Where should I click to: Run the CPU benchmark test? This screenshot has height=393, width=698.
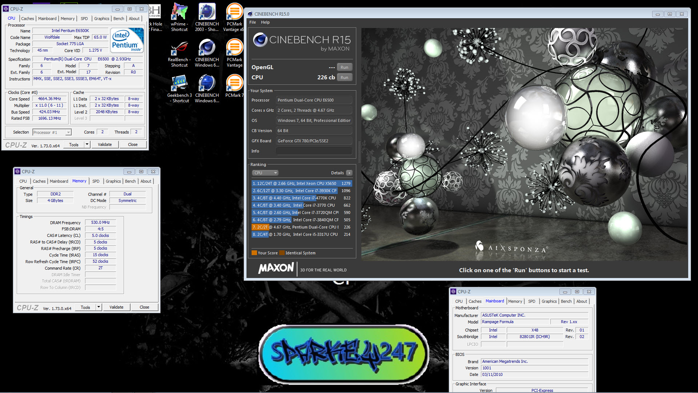(x=344, y=78)
